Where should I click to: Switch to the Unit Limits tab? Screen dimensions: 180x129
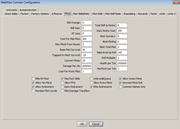click(12, 10)
